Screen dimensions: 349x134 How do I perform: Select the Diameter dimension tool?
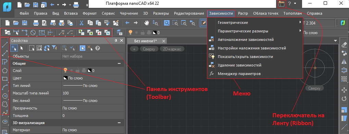click(x=33, y=32)
